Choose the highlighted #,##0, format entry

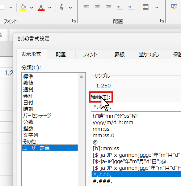pyautogui.click(x=136, y=174)
